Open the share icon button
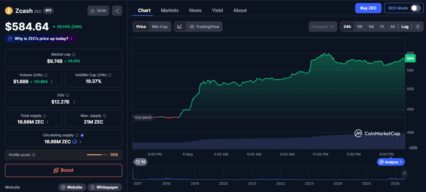426x192 pixels. (x=117, y=11)
